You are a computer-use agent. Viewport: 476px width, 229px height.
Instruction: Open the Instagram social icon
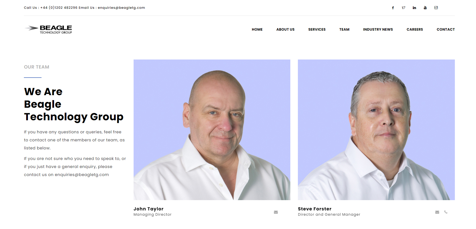coord(436,8)
